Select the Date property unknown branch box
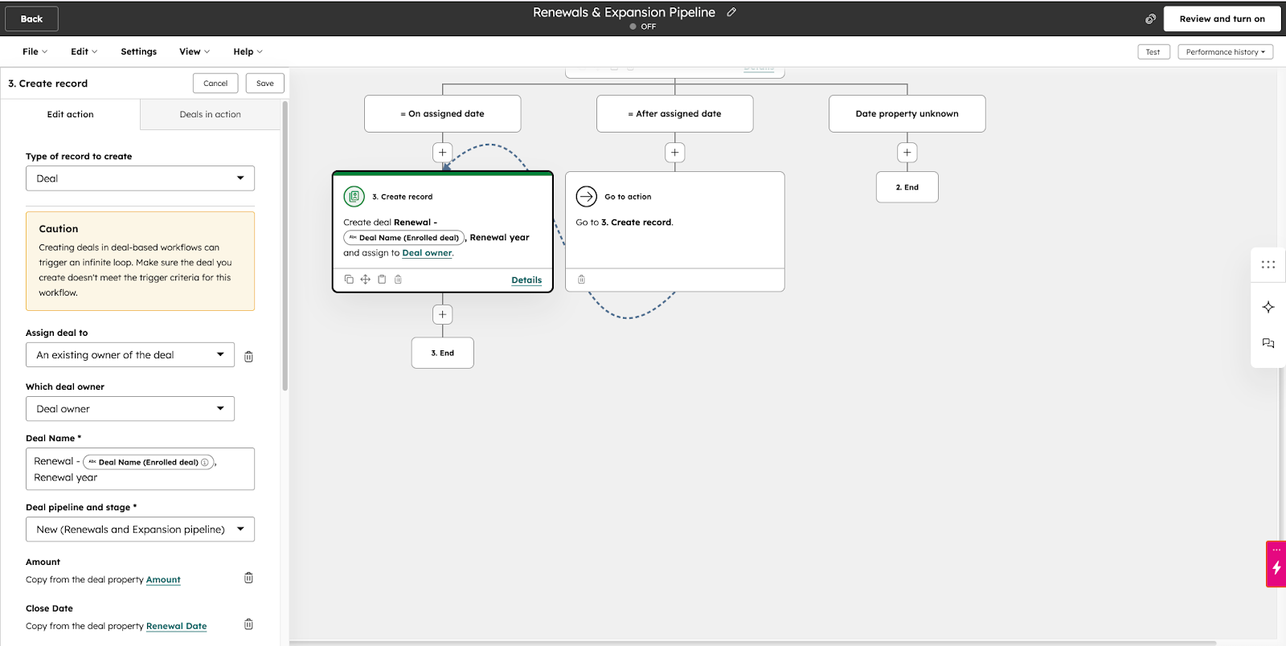Image resolution: width=1286 pixels, height=646 pixels. click(907, 113)
